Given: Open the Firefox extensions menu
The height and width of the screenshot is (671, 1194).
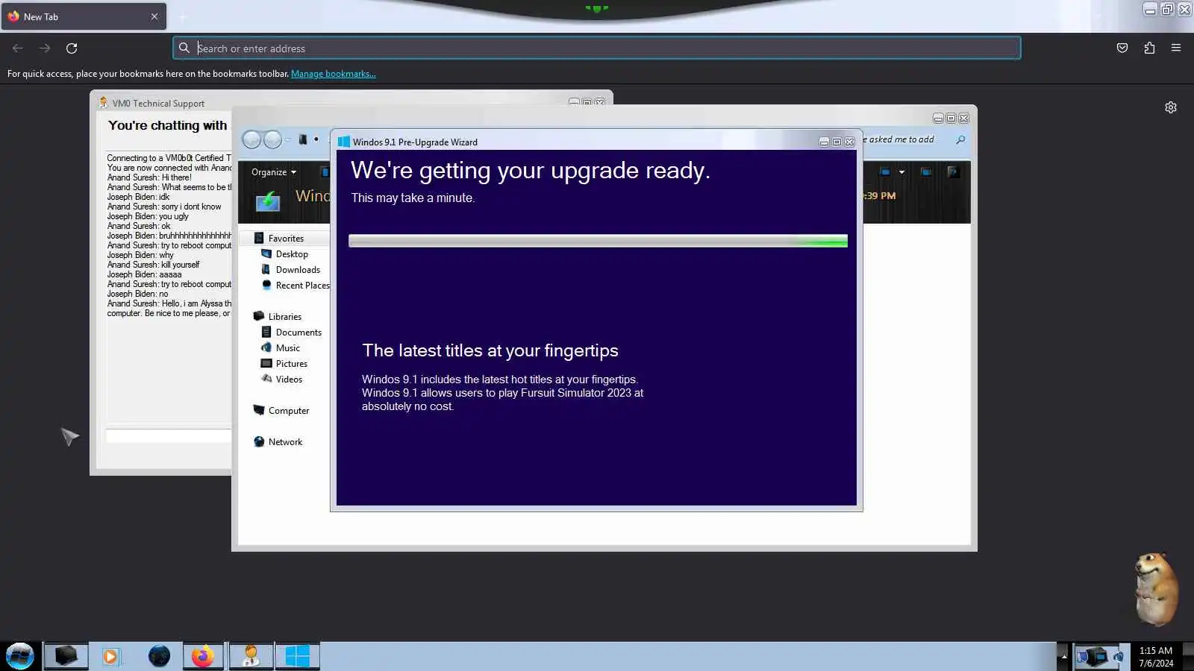Looking at the screenshot, I should pos(1149,48).
